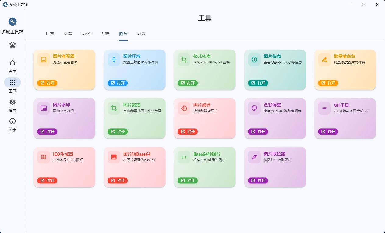Click 打开 on the ICO生成器 card
The image size is (385, 233).
tap(47, 180)
